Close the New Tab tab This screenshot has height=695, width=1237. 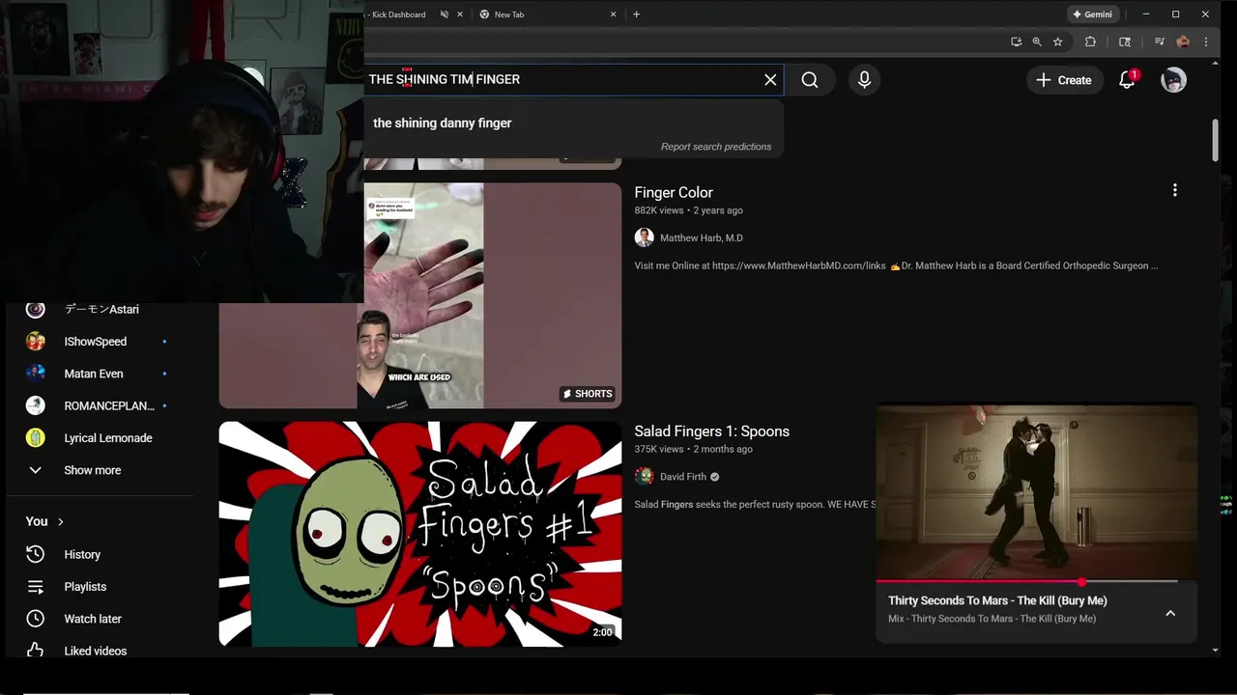(x=613, y=14)
